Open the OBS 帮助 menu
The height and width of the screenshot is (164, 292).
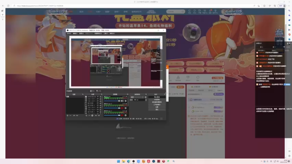112,34
